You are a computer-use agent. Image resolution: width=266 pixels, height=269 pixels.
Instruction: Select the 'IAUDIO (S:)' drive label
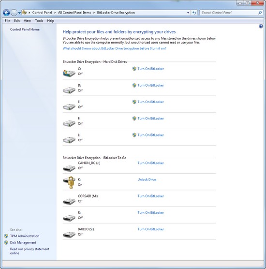86,229
